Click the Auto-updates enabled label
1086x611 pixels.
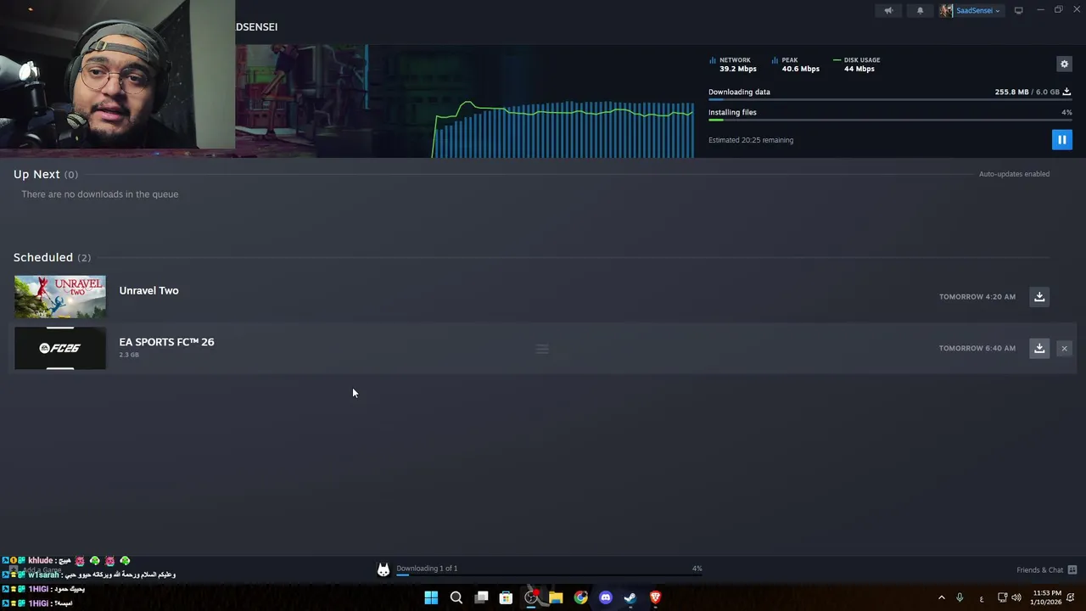(1014, 174)
